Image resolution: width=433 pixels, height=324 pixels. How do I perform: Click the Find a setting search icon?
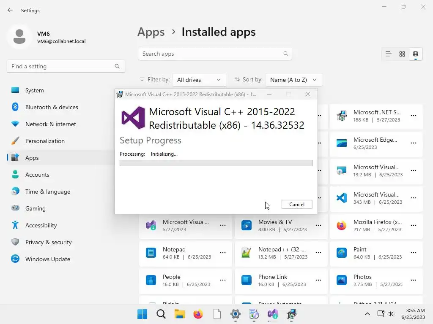pyautogui.click(x=117, y=66)
